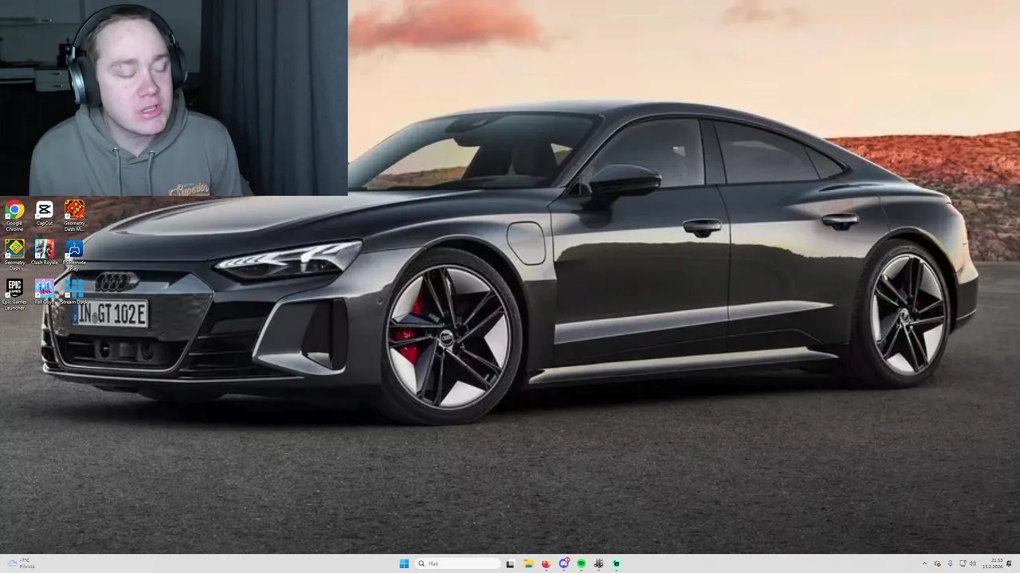The image size is (1020, 573).
Task: Open the weather widget on taskbar
Action: coord(21,563)
